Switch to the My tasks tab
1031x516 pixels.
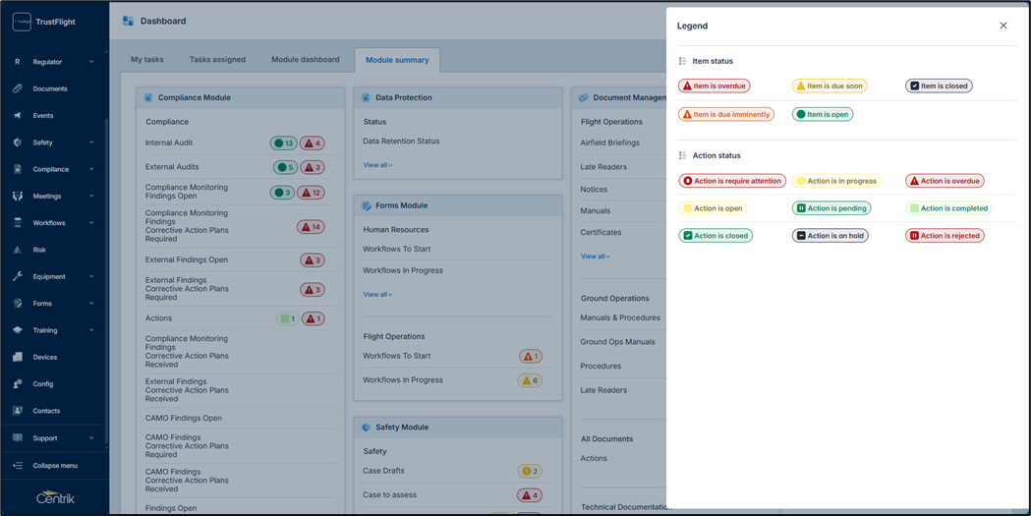[147, 60]
